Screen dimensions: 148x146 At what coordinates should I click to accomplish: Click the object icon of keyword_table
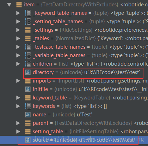(x=28, y=98)
